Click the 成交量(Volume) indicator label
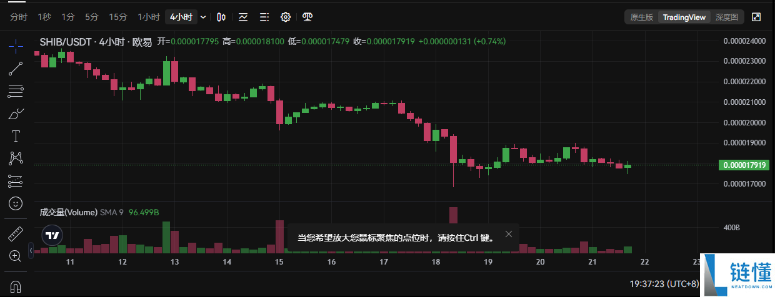The height and width of the screenshot is (297, 775). tap(68, 212)
